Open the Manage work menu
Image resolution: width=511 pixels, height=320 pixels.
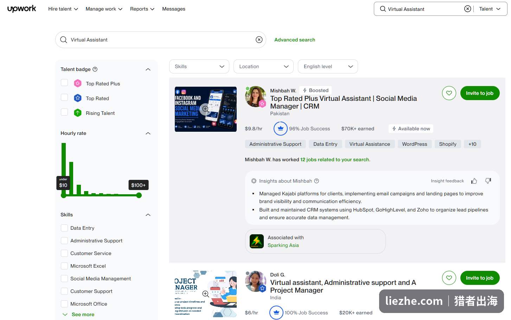[104, 9]
